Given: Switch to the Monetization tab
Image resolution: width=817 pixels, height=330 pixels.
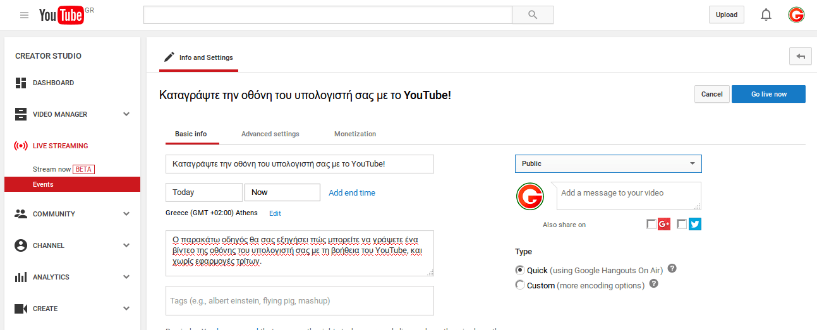Looking at the screenshot, I should point(354,134).
